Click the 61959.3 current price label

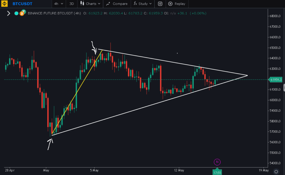pyautogui.click(x=276, y=80)
